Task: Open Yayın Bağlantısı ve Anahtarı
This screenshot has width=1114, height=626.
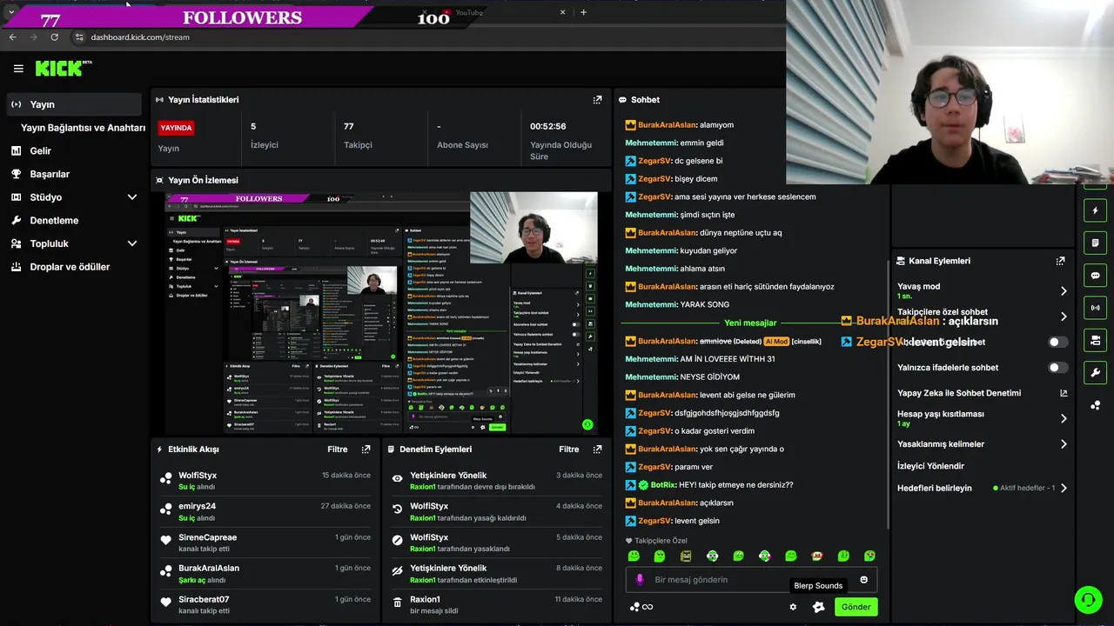Action: tap(83, 128)
